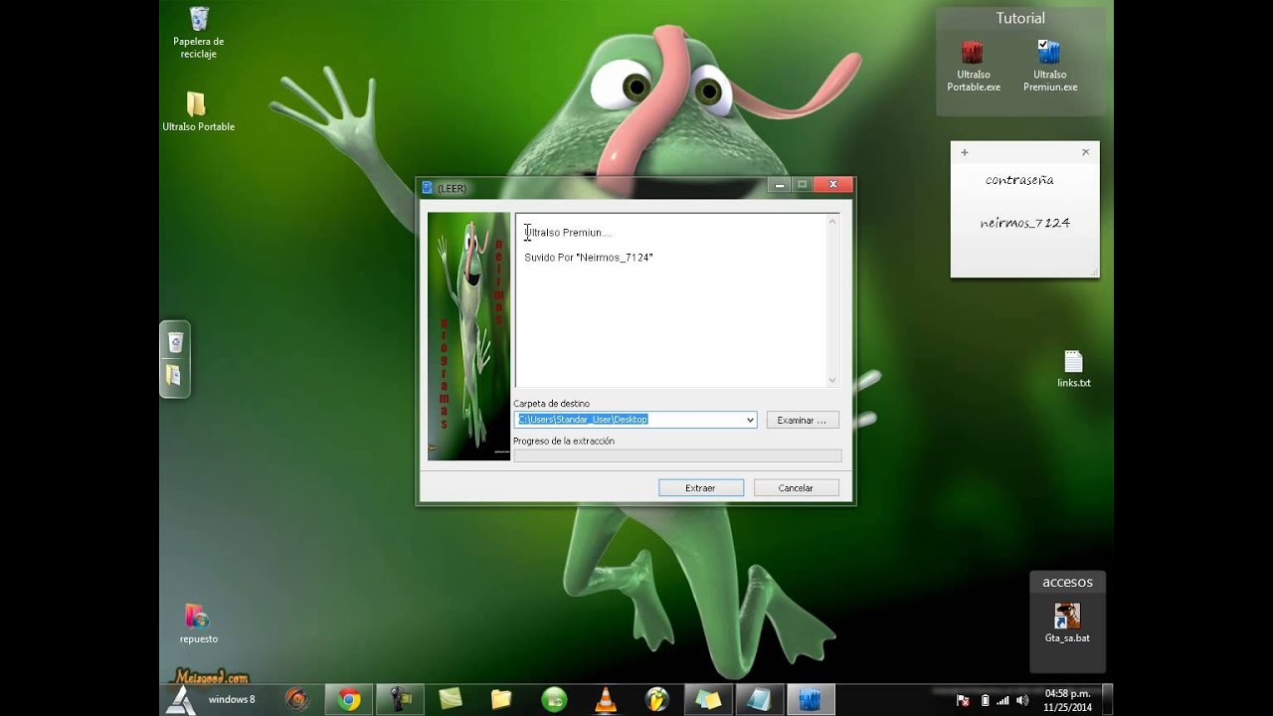The height and width of the screenshot is (716, 1273).
Task: Switch to the blue installer taskbar icon
Action: 811,699
